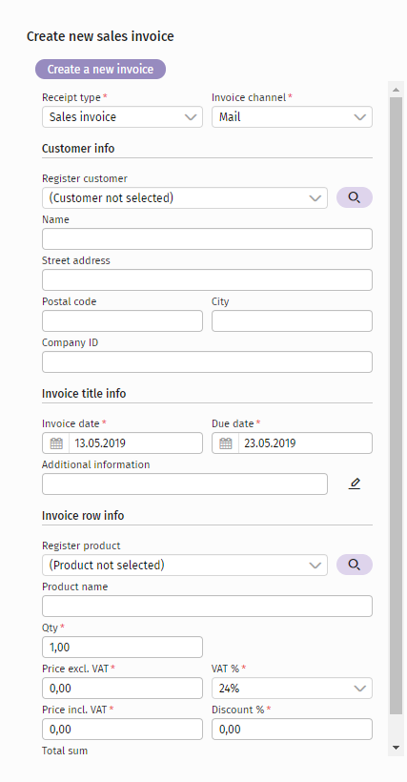407x782 pixels.
Task: Open the Invoice channel dropdown showing Mail
Action: tap(292, 116)
